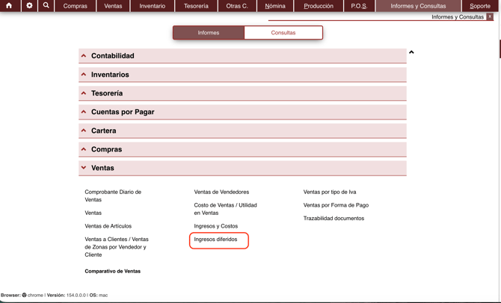Open Ingresos y Costos report
501x303 pixels.
pyautogui.click(x=215, y=226)
